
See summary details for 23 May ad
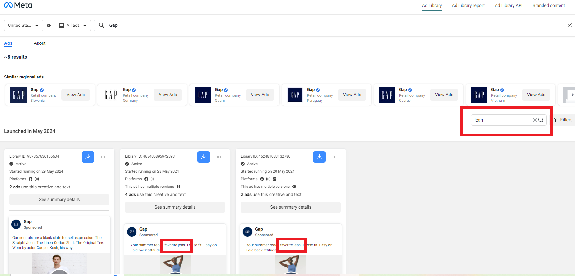pos(175,207)
